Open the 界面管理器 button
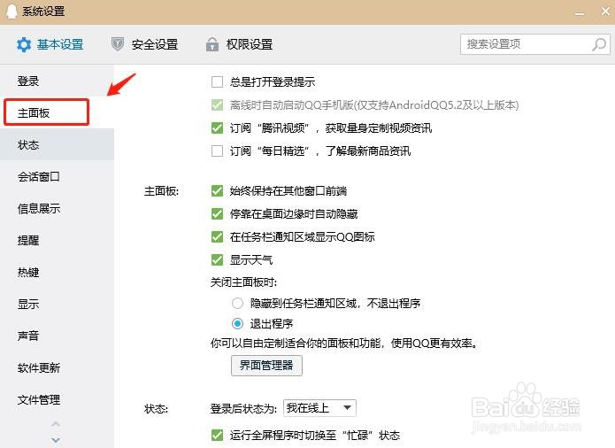The width and height of the screenshot is (615, 448). [266, 366]
